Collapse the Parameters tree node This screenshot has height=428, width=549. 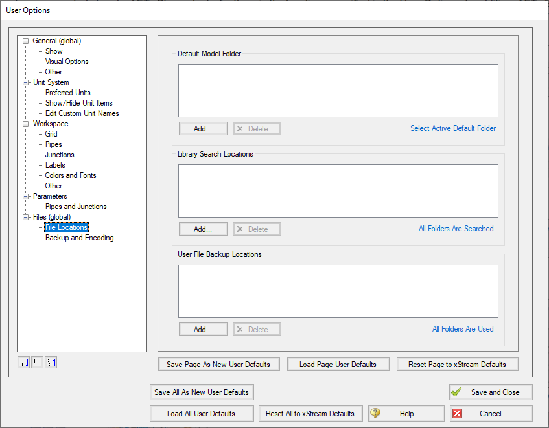coord(25,196)
